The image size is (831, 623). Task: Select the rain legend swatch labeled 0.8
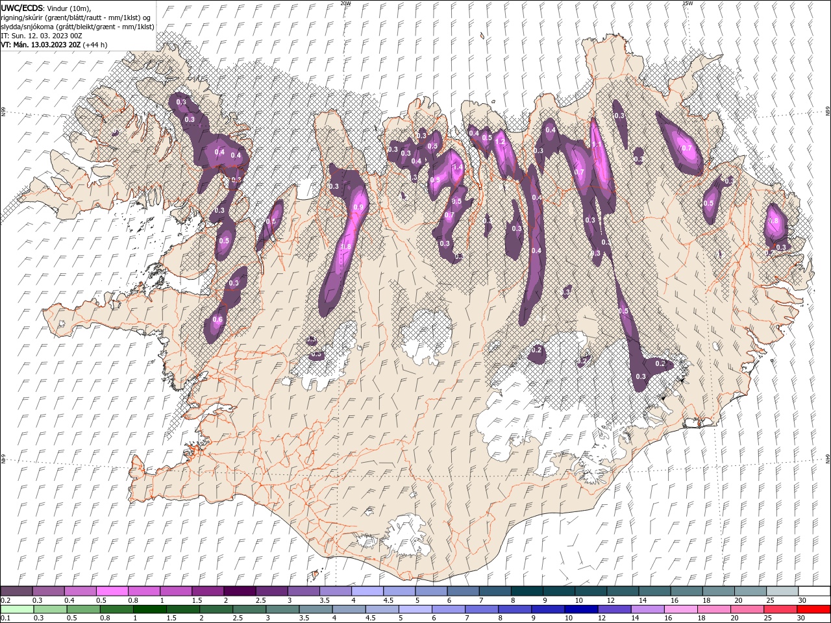[x=117, y=609]
